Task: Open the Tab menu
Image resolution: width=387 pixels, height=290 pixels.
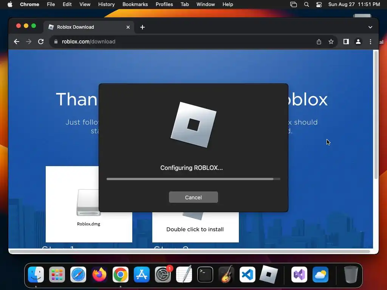Action: click(184, 5)
